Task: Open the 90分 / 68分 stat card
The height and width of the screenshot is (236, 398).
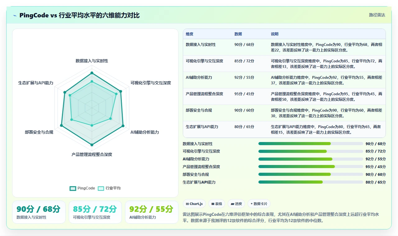Action: point(39,212)
